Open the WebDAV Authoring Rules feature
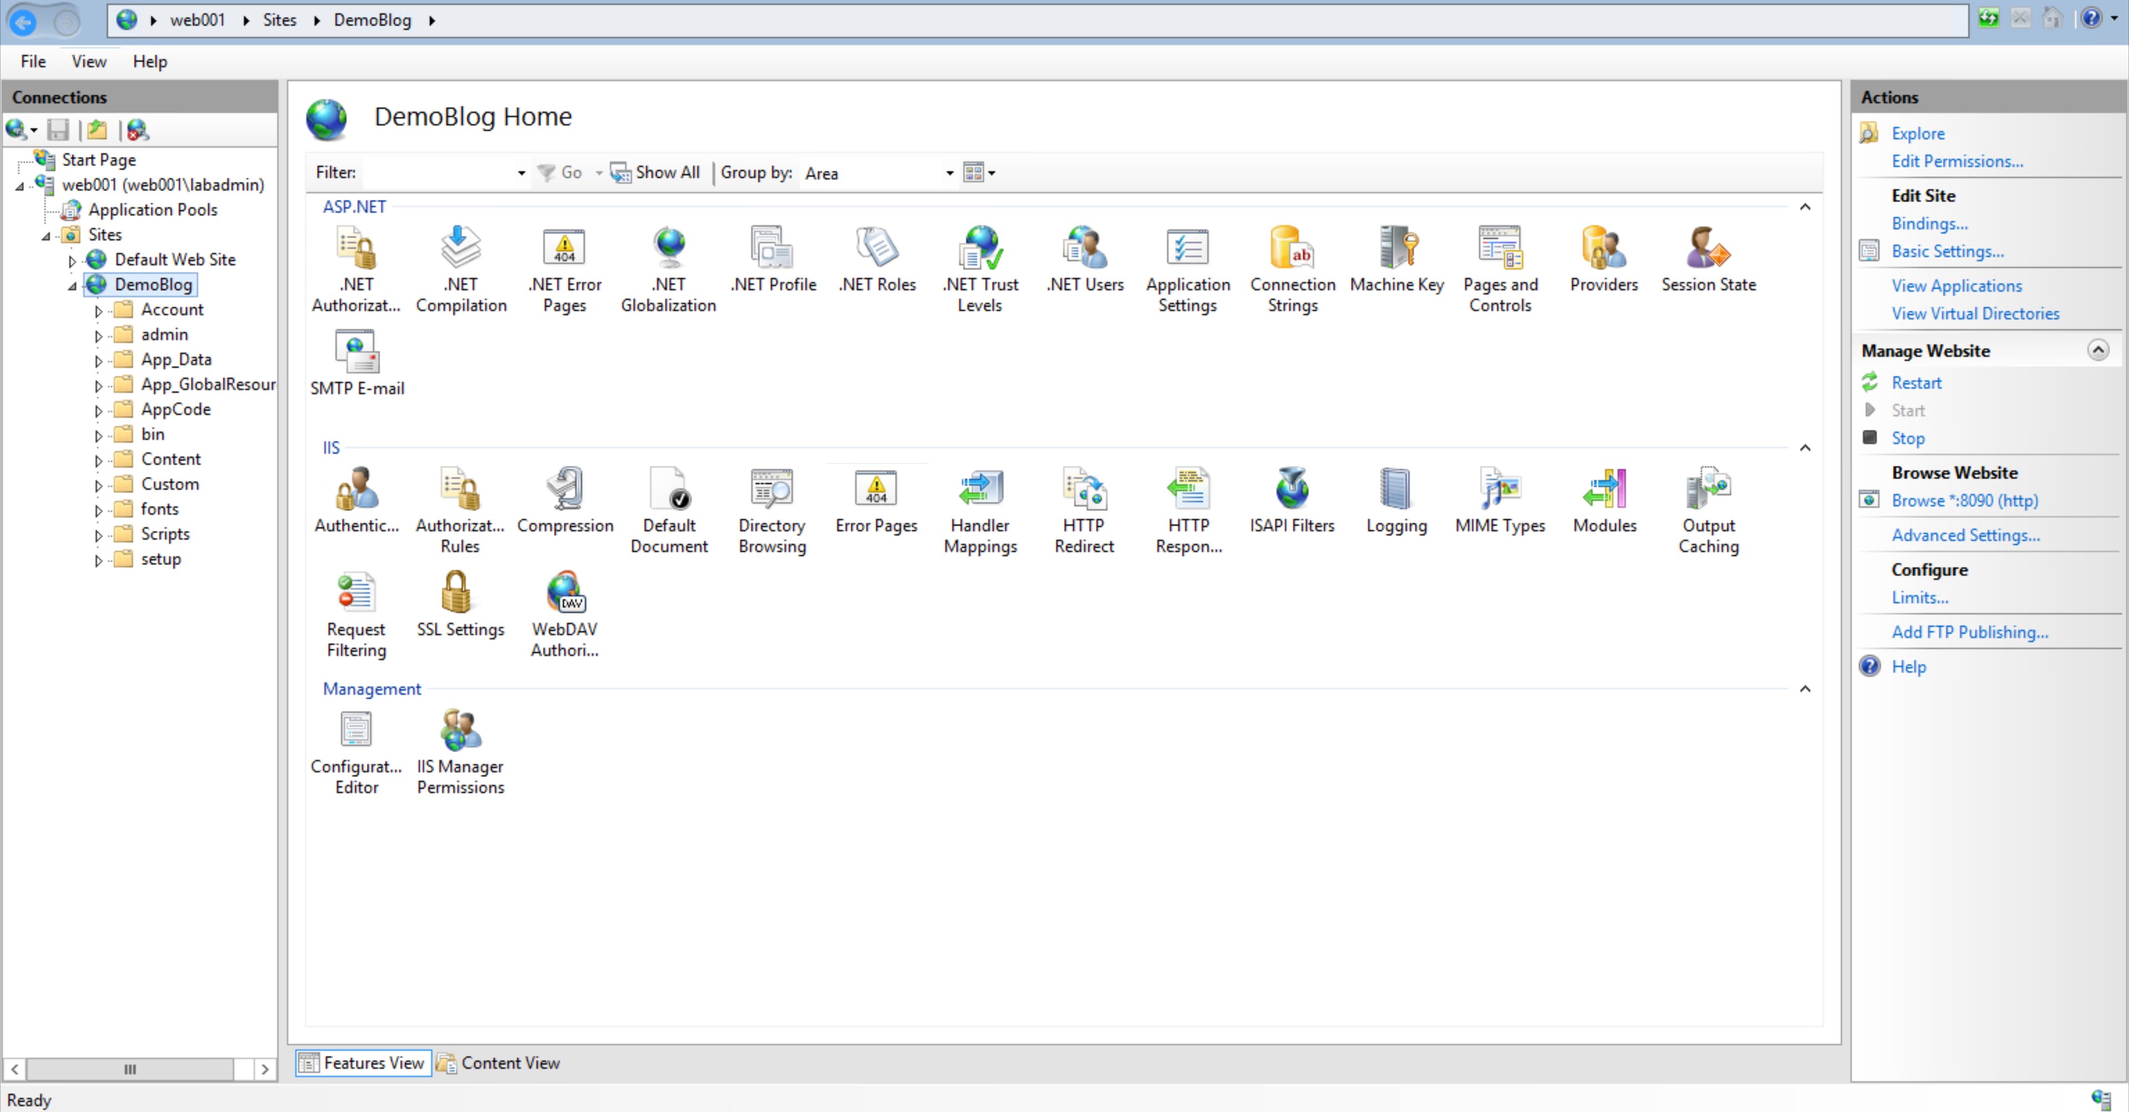2129x1112 pixels. [x=564, y=614]
